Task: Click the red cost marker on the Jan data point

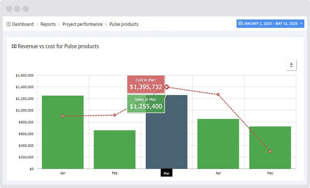Action: click(x=63, y=115)
